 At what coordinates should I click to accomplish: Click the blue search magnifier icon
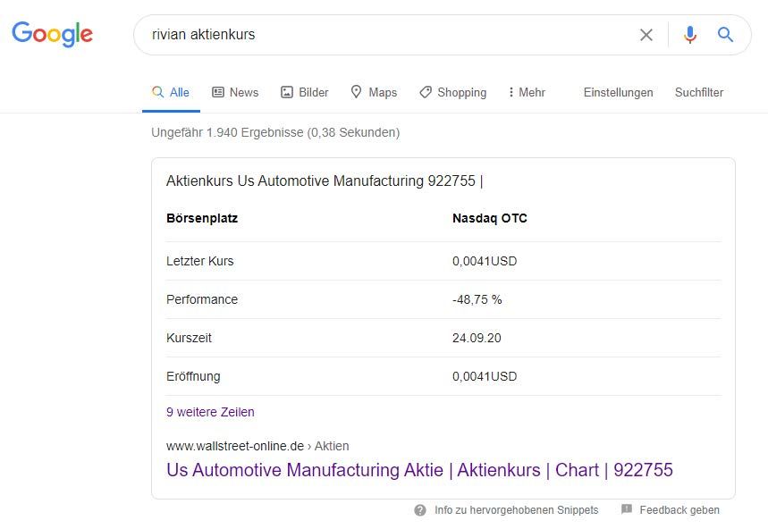(725, 35)
